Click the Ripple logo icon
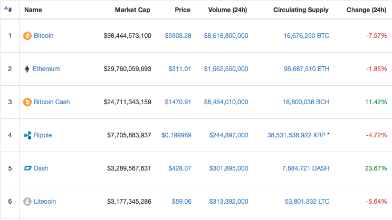 pos(27,135)
